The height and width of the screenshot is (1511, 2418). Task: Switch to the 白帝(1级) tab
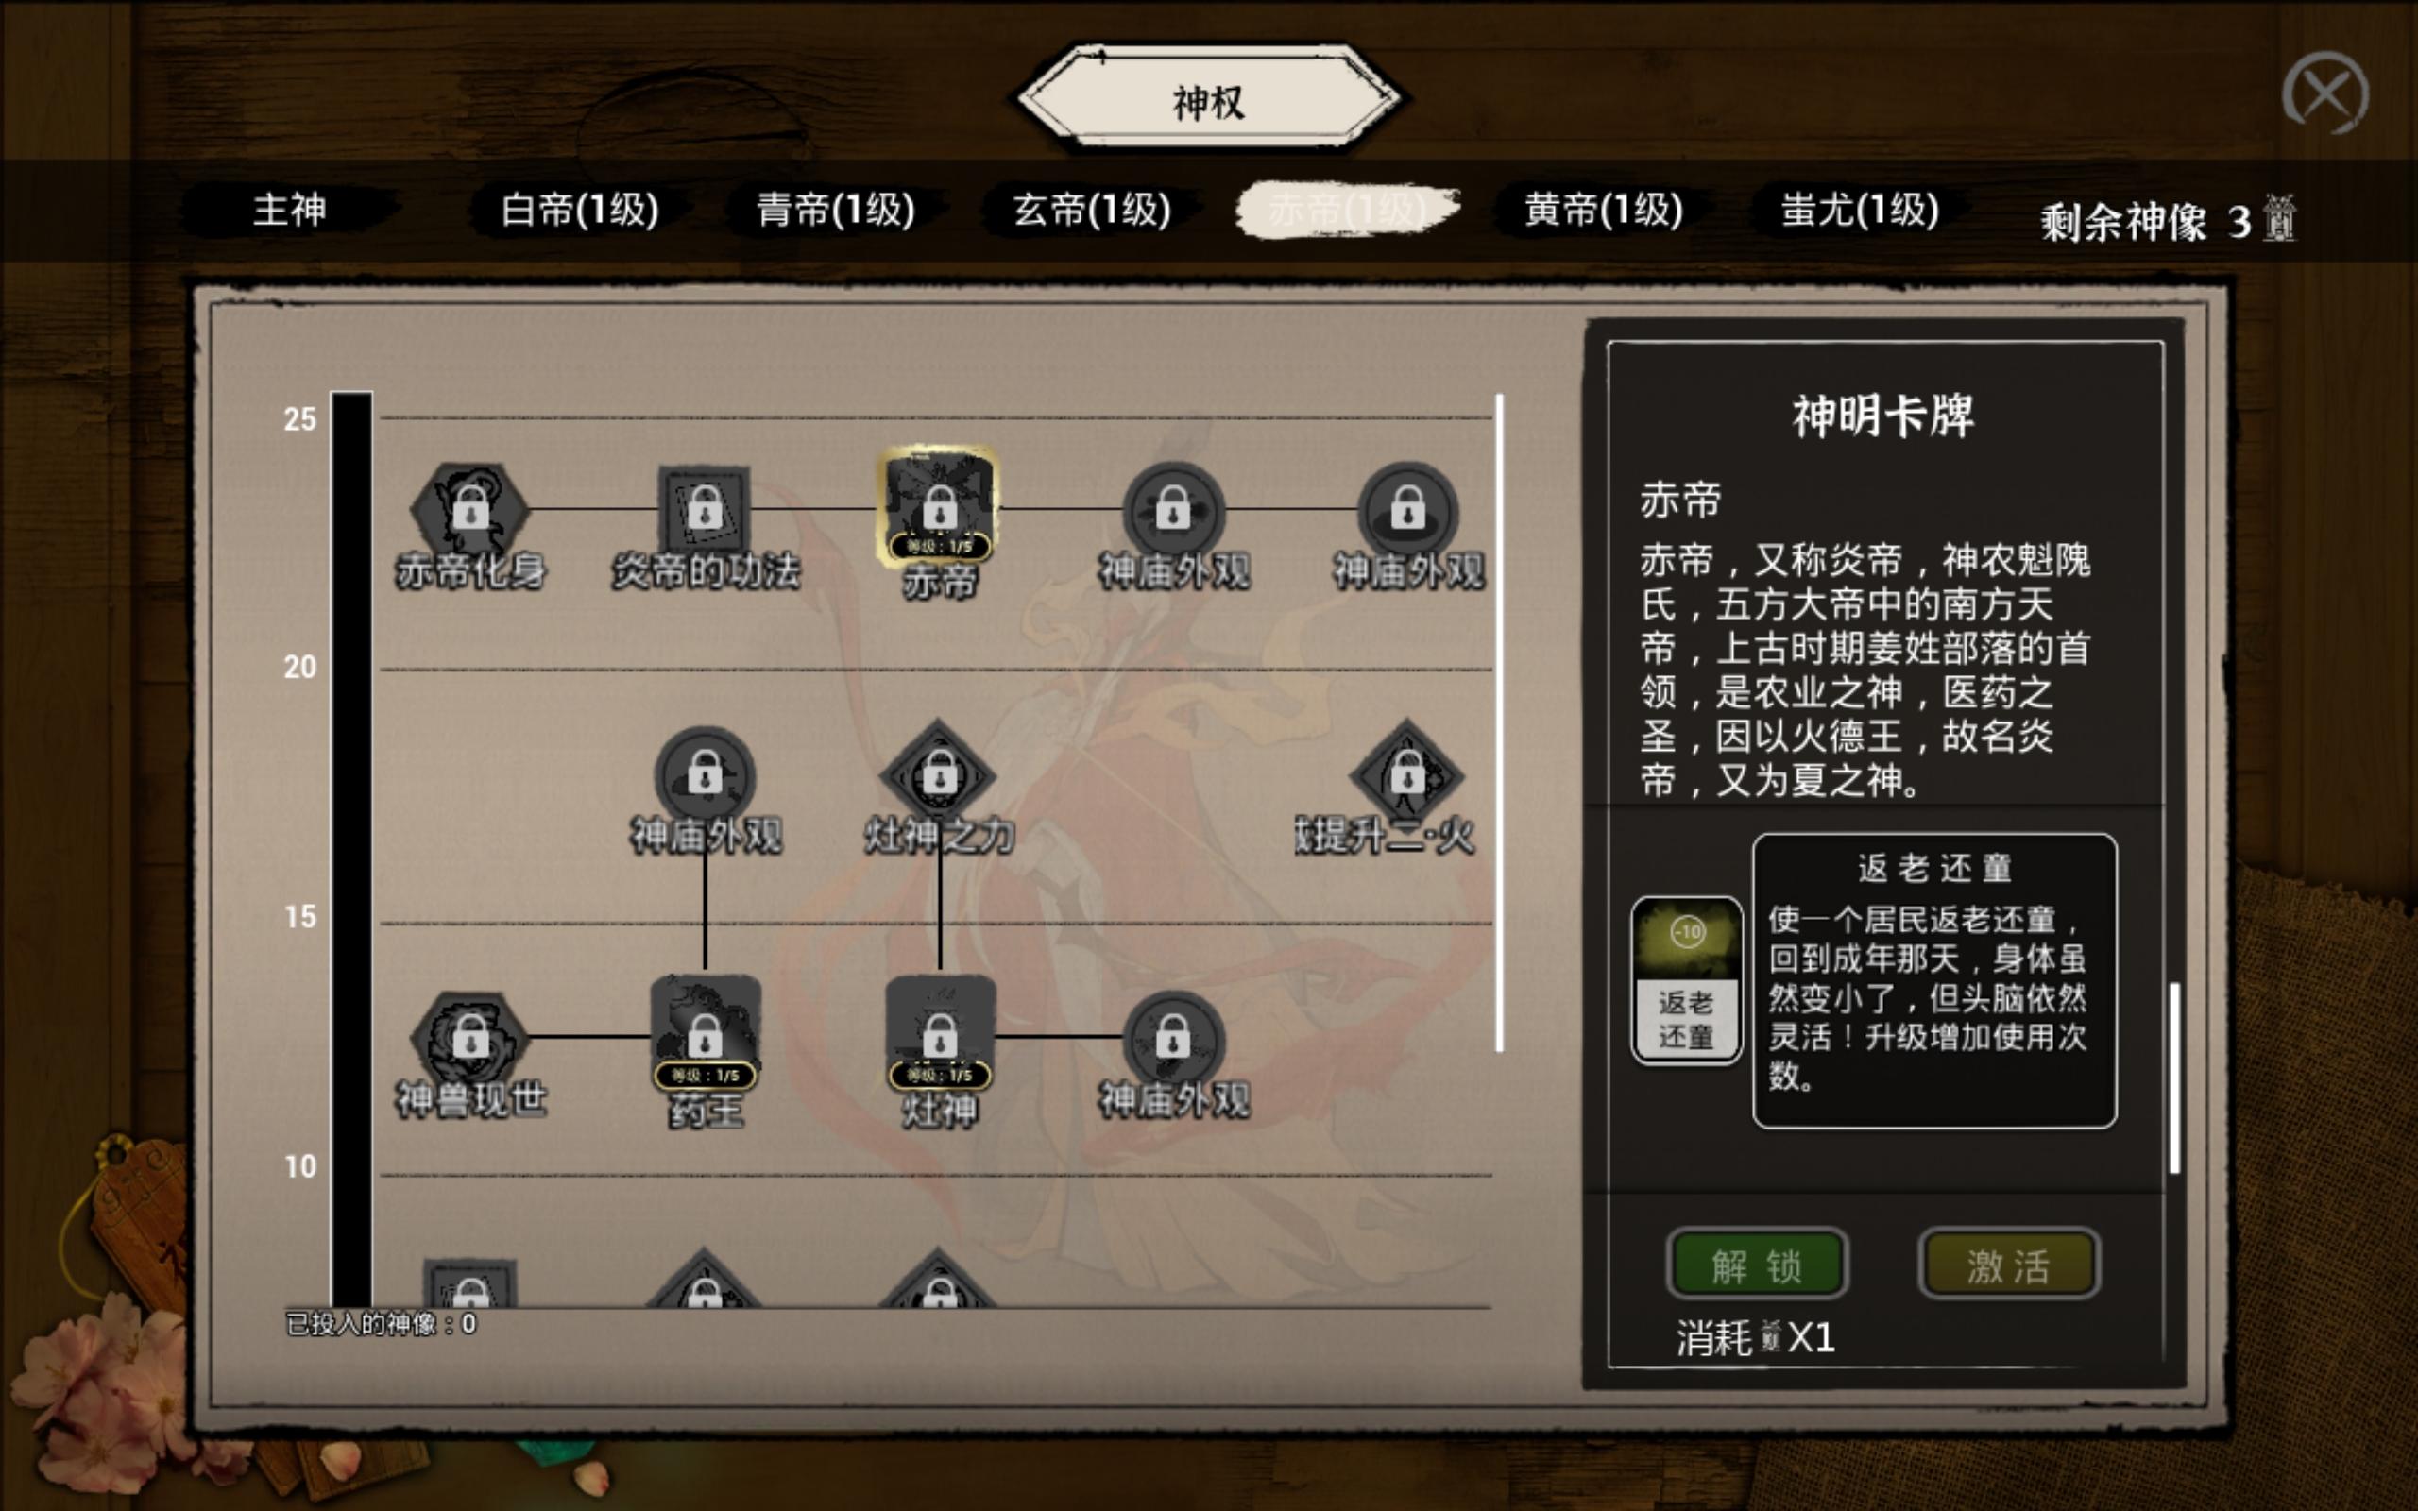580,211
